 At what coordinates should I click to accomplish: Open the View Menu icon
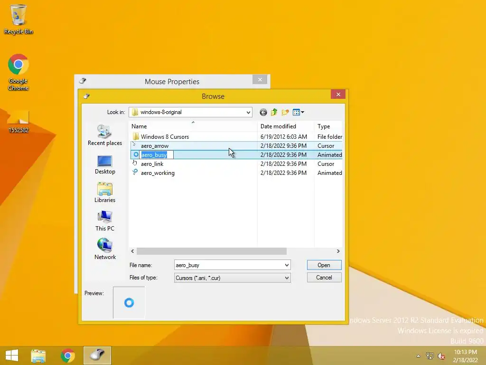[298, 112]
